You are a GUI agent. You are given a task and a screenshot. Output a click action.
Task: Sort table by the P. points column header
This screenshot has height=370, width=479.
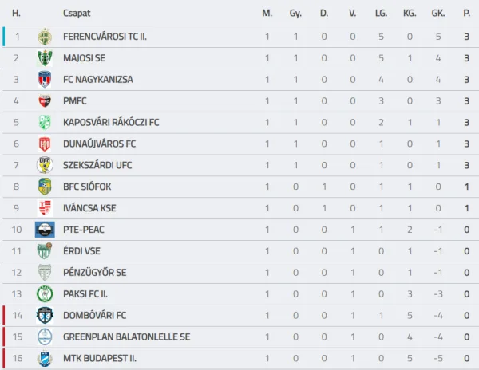point(466,13)
